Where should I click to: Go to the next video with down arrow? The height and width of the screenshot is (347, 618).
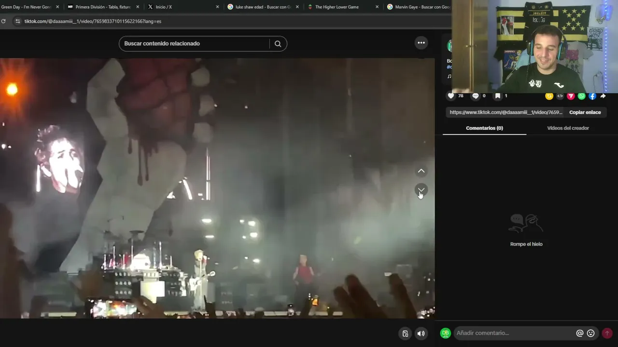pyautogui.click(x=421, y=190)
